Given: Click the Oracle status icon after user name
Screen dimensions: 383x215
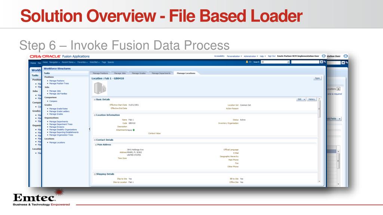Looking at the screenshot, I should tap(324, 56).
